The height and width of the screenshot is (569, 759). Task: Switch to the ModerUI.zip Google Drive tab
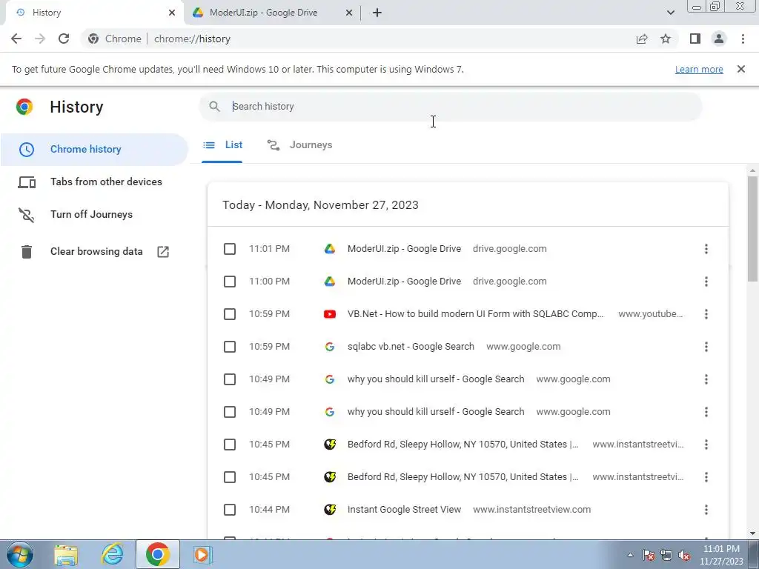pyautogui.click(x=271, y=13)
